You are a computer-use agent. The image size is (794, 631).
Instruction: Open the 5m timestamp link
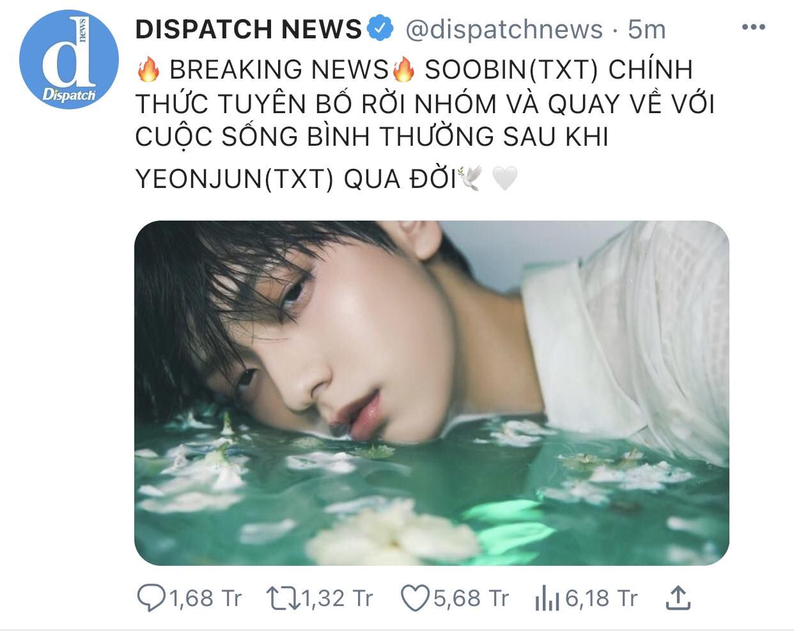pos(646,29)
